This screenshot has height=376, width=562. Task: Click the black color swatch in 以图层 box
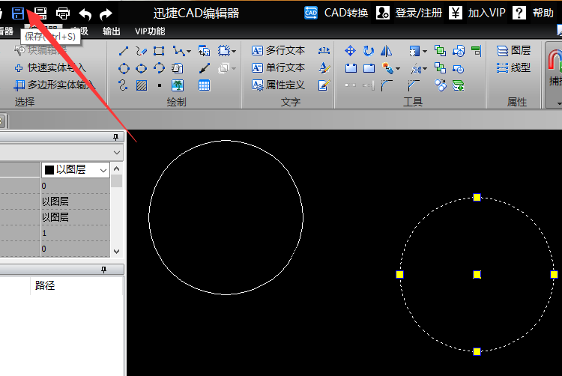pos(49,170)
